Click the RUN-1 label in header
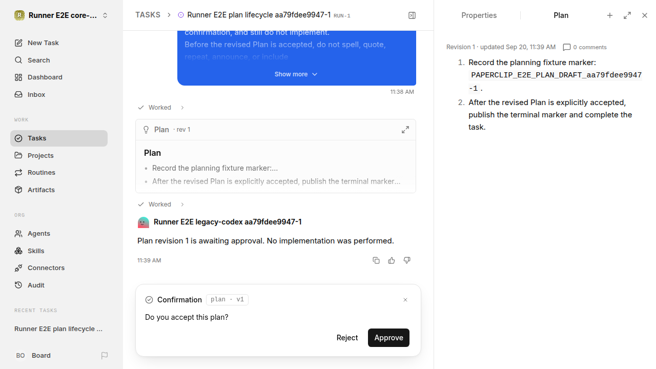This screenshot has width=656, height=369. 342,16
